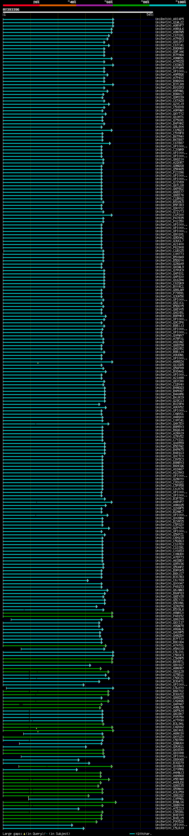Select the UniRef100_A7P6K3 label
189x836 pixels.
pos(170,39)
